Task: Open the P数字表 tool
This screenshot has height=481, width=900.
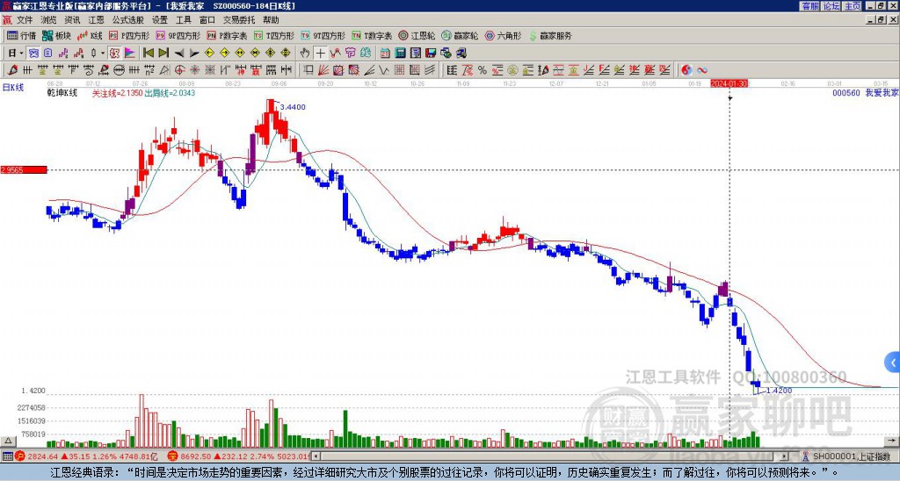Action: 227,35
